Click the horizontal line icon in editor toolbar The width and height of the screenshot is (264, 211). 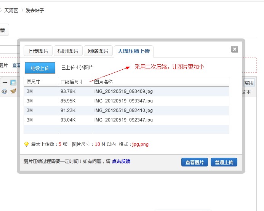[5, 83]
